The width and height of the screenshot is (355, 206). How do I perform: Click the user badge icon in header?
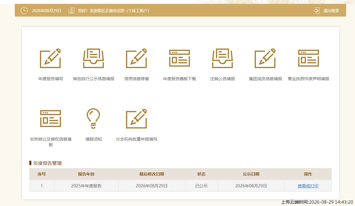(71, 11)
